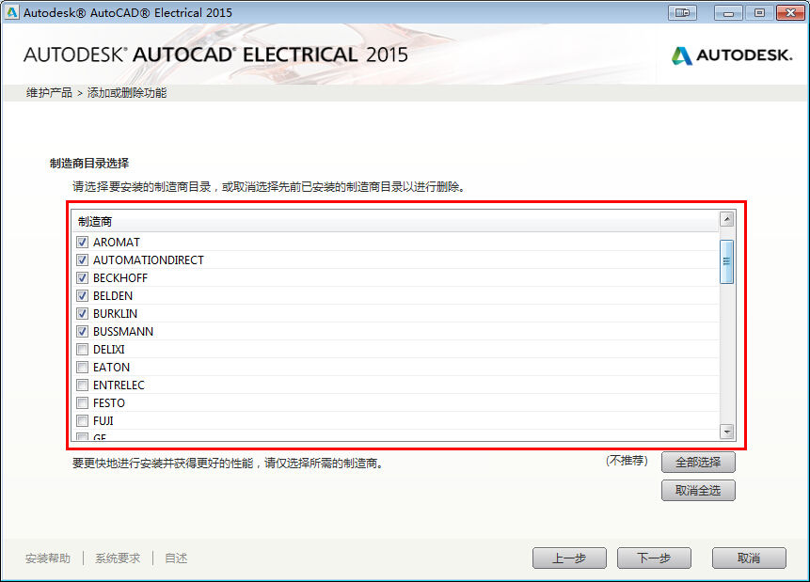Click the AutoCAD app icon in title bar
This screenshot has width=810, height=582.
pyautogui.click(x=11, y=13)
